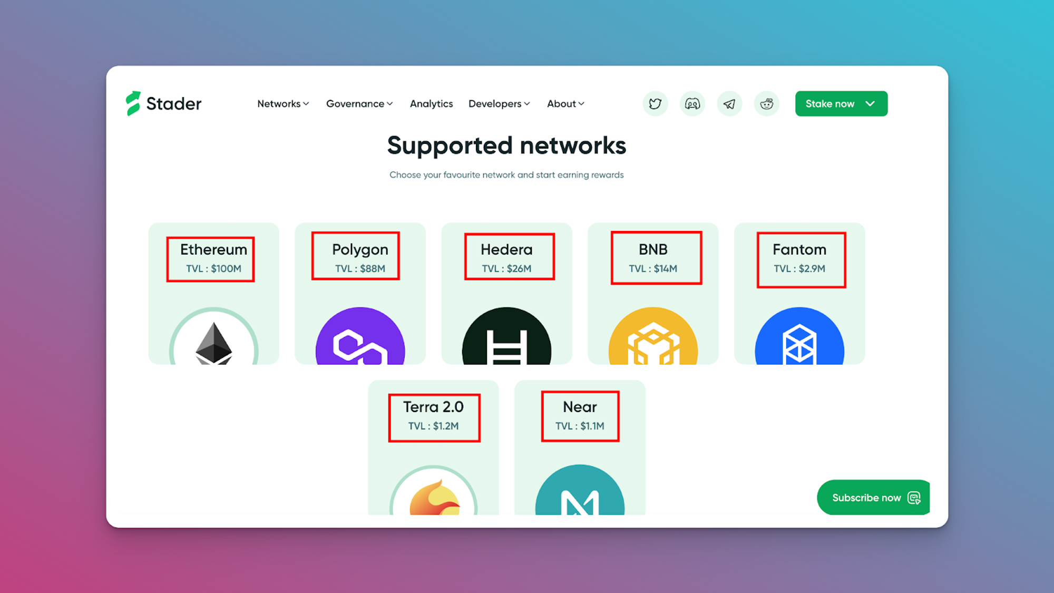
Task: Click the Near network logo
Action: tap(580, 490)
